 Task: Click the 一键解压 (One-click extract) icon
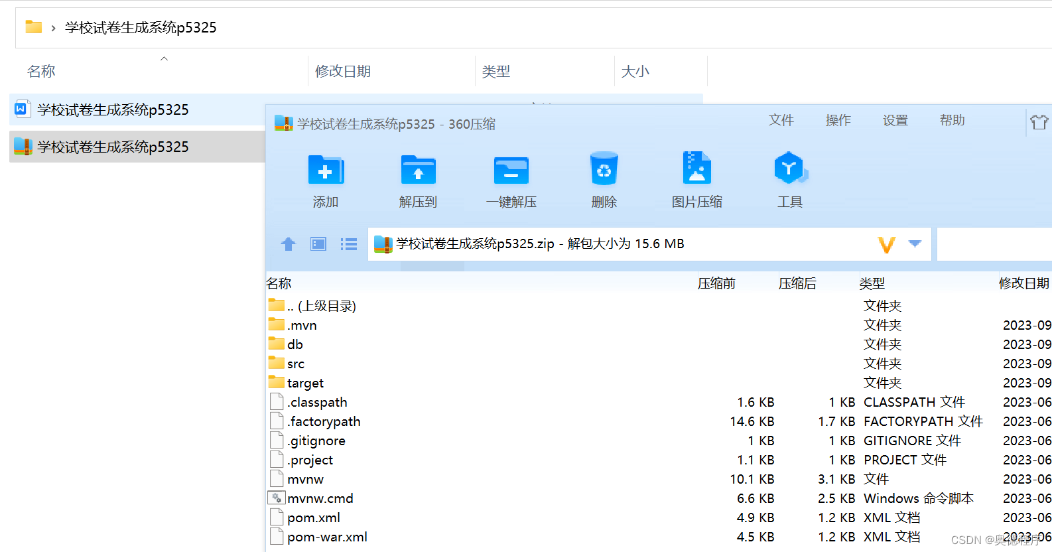(x=511, y=170)
